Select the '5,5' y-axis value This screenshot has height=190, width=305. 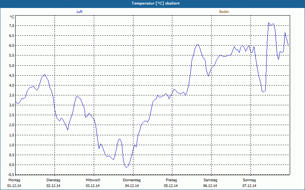[12, 55]
